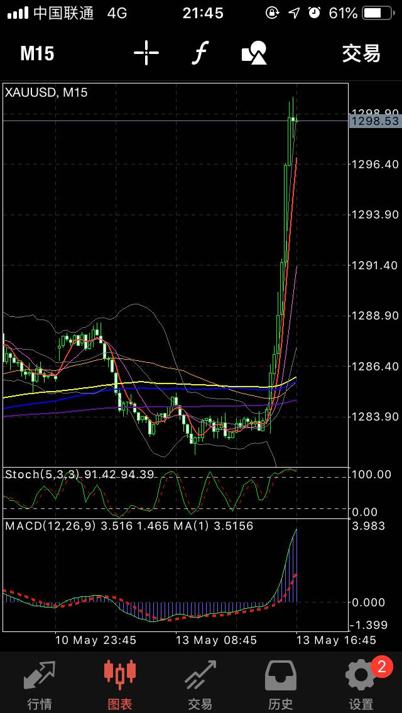Image resolution: width=402 pixels, height=713 pixels.
Task: Tap the red 2 notification badge
Action: pos(382,667)
